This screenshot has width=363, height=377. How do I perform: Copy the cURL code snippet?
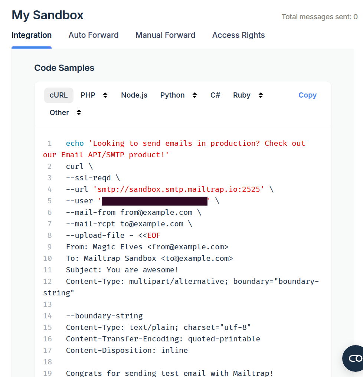pyautogui.click(x=307, y=95)
